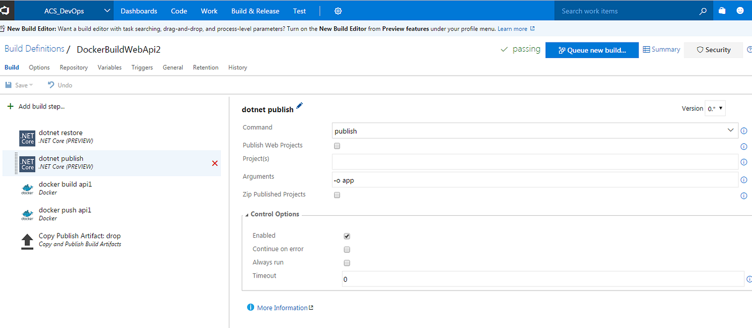
Task: Select the Copy Publish Artifact upload icon
Action: tap(27, 241)
